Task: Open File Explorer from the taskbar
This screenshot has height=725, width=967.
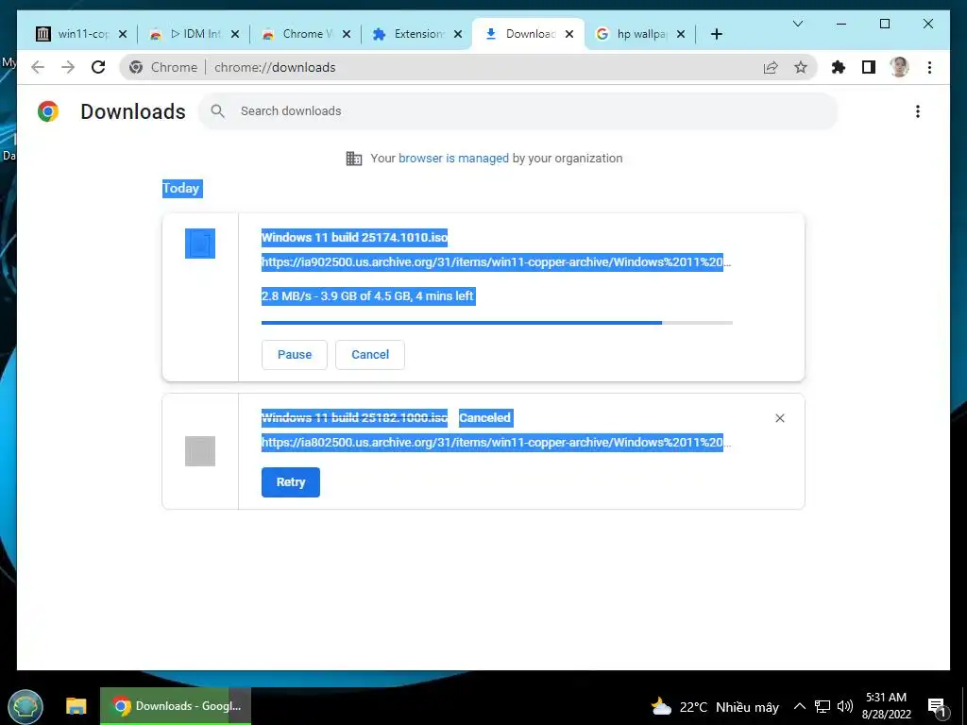Action: [76, 706]
